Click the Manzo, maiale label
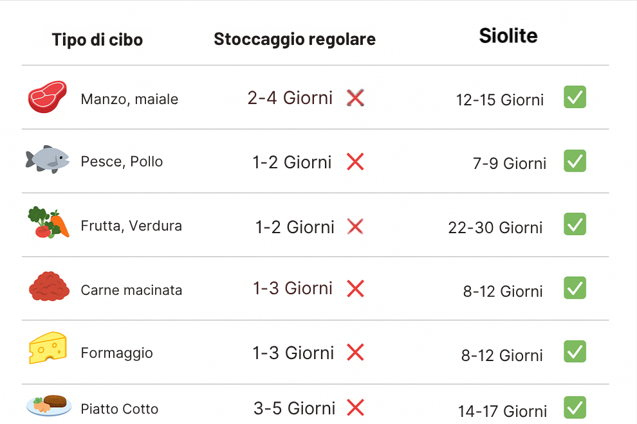Viewport: 637px width, 424px height. (x=129, y=100)
